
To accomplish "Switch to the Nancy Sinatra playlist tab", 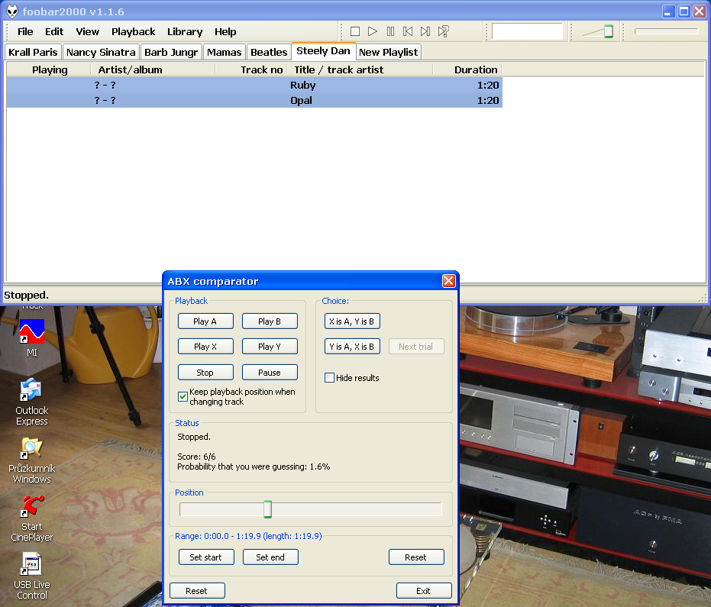I will (x=101, y=52).
